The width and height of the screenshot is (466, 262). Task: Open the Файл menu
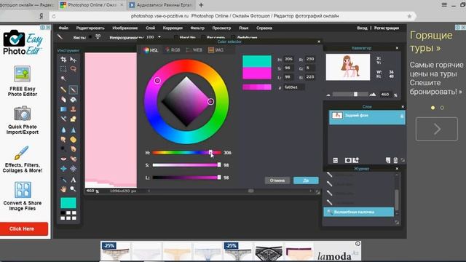[x=63, y=28]
